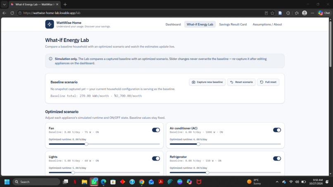Open volume control in system tray

tap(297, 182)
